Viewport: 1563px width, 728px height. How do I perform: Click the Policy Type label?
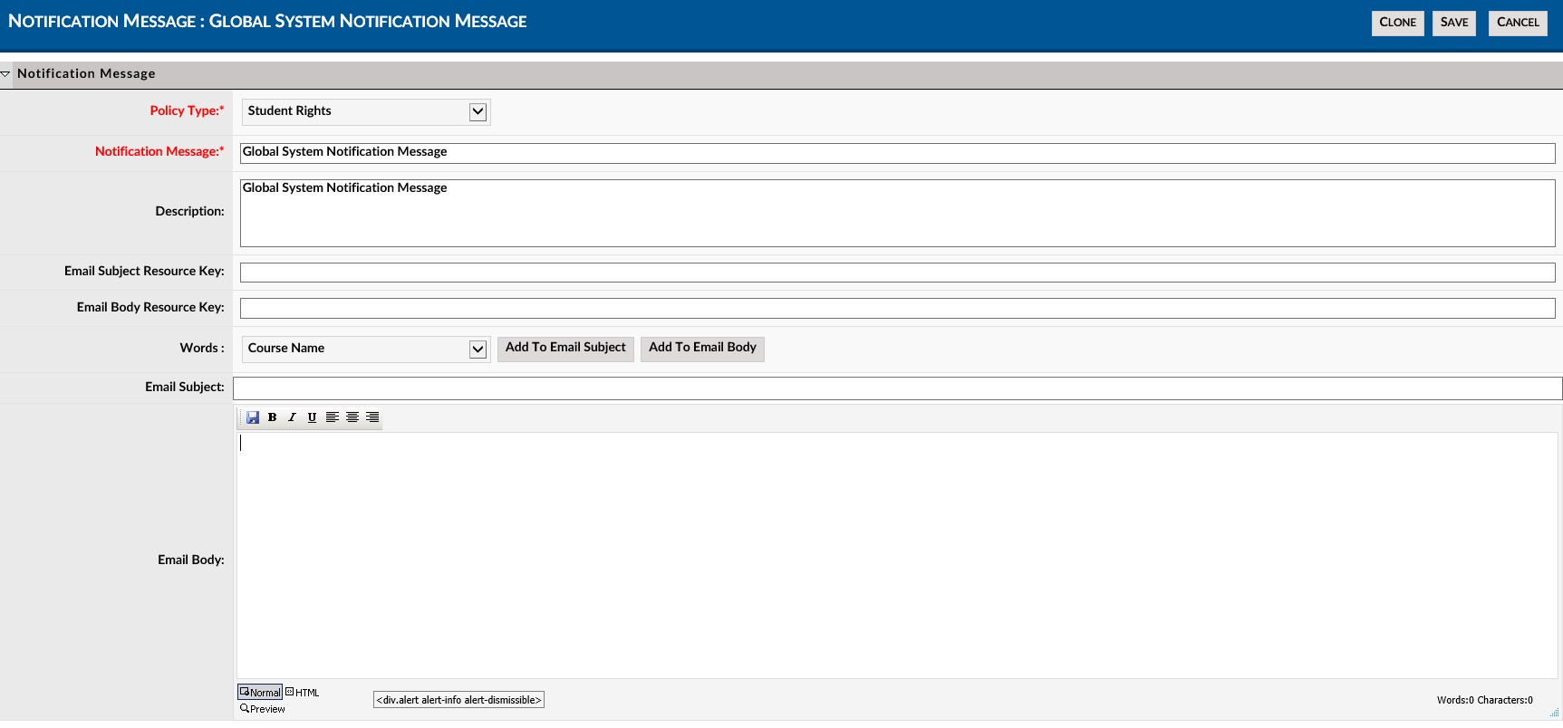tap(187, 110)
